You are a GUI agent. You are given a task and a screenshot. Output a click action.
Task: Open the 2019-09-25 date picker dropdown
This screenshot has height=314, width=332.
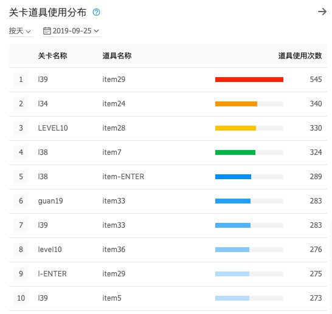pos(72,31)
